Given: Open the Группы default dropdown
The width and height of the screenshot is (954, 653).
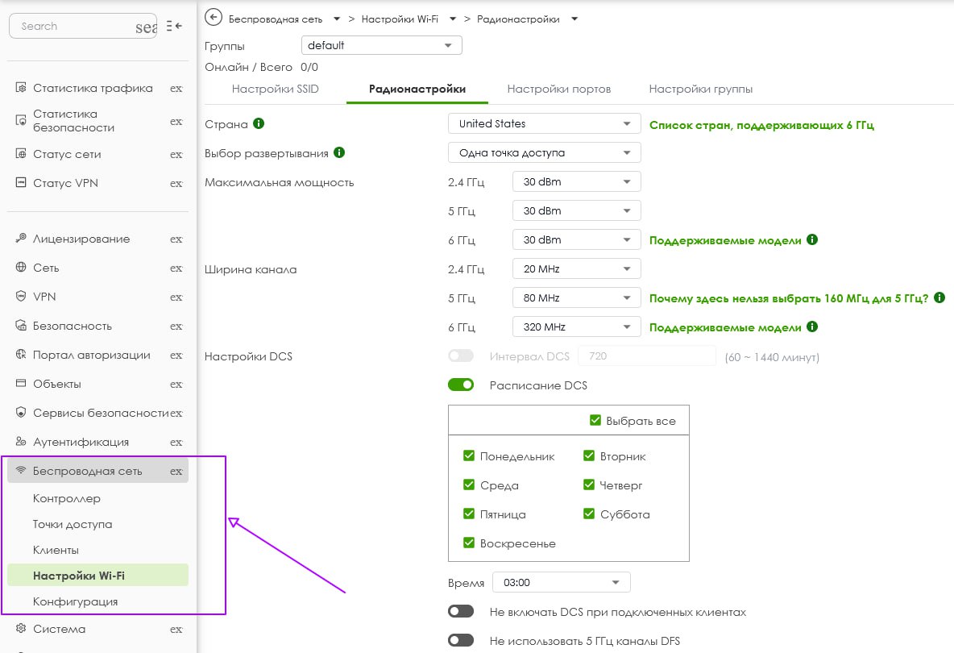Looking at the screenshot, I should (381, 45).
